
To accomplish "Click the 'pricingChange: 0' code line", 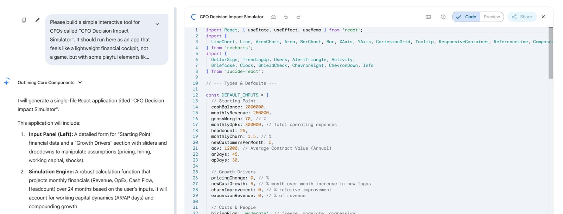I will (x=240, y=178).
